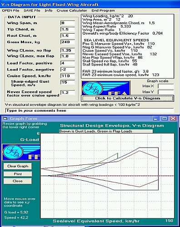The height and width of the screenshot is (227, 180).
Task: Click the Stall Speed no flap result line
Action: 110,61
